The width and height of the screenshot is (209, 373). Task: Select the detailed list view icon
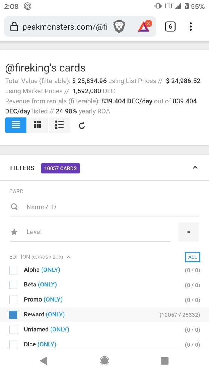(x=59, y=125)
